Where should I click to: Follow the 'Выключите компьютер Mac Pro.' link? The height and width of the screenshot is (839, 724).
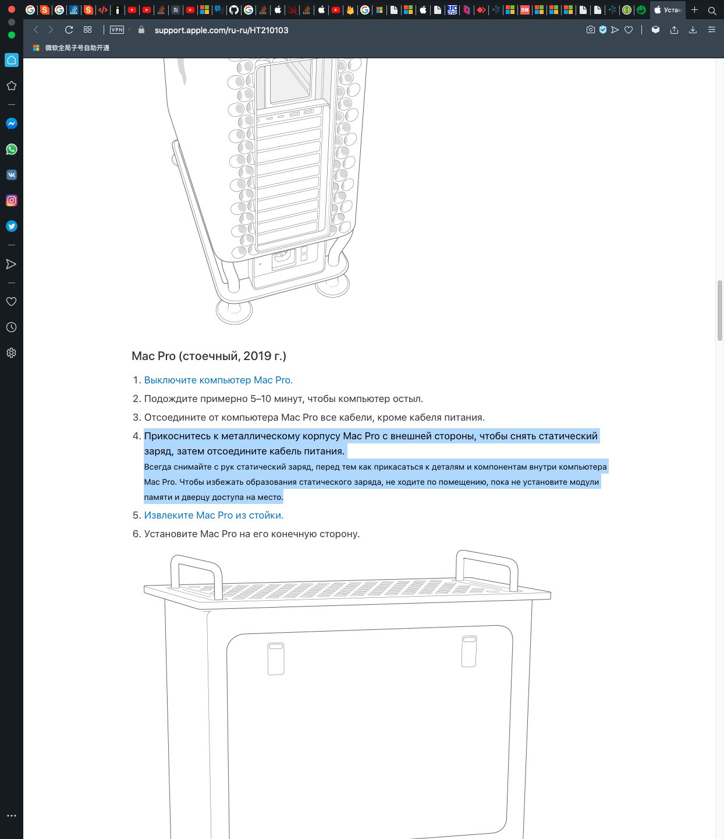click(x=218, y=380)
